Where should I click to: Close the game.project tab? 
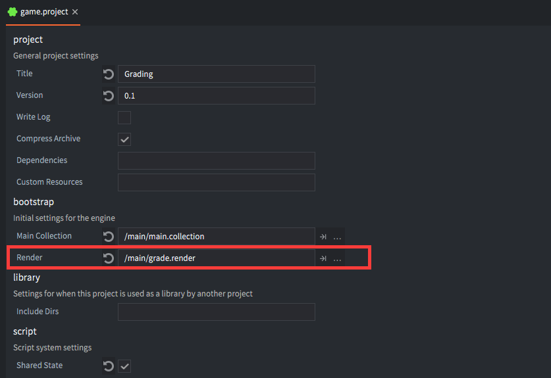click(75, 12)
